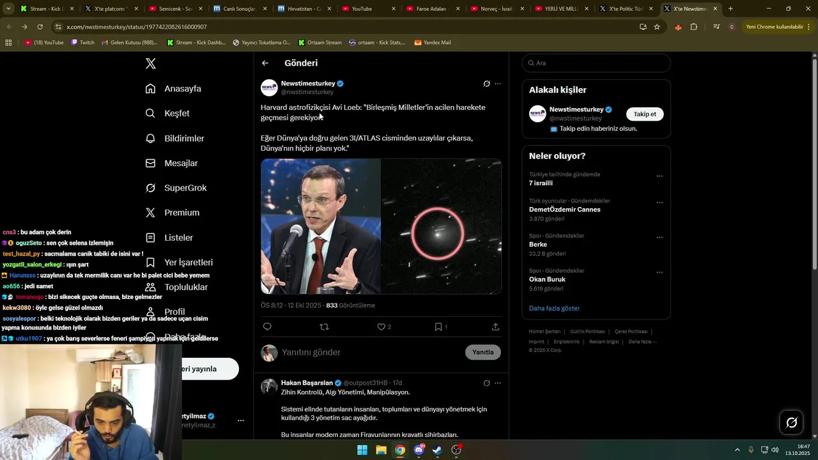Open Premium in sidebar
This screenshot has width=818, height=460.
coord(172,213)
